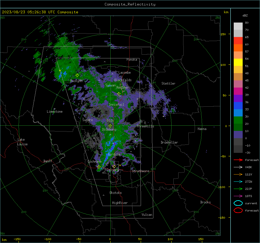Click the 04DK legend label
260x243 pixels.
point(248,167)
